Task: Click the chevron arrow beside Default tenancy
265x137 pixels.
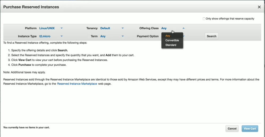Action: coord(123,28)
